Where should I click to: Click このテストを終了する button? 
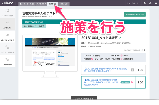tap(84, 98)
